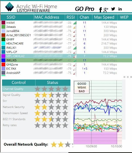Select the Retry rates control row
This screenshot has height=153, width=132.
(x=36, y=125)
